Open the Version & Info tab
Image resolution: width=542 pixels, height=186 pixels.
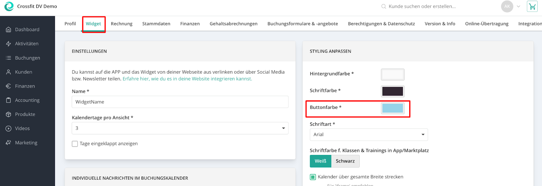[x=440, y=24]
